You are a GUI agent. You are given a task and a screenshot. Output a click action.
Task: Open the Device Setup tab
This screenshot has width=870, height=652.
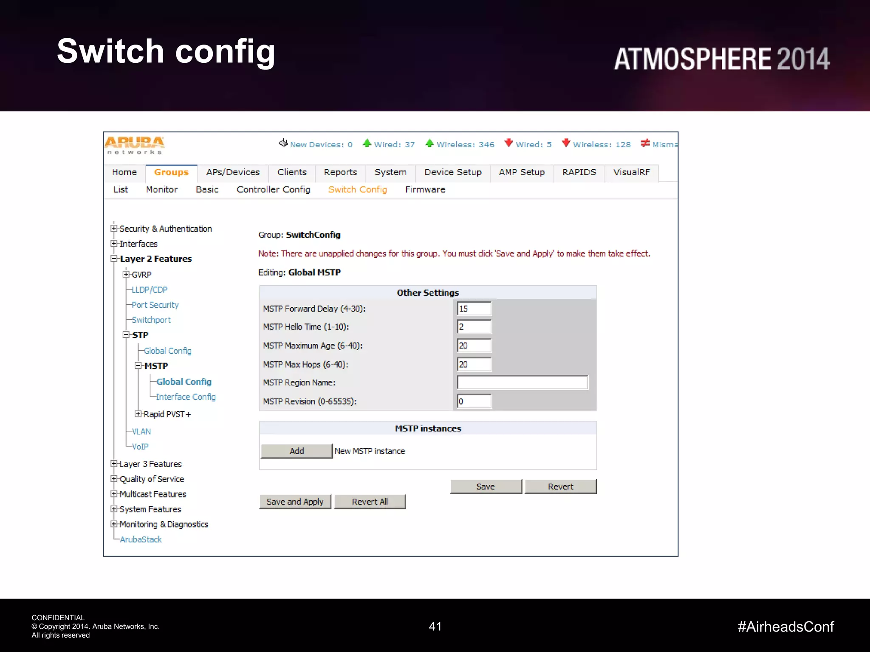[453, 172]
